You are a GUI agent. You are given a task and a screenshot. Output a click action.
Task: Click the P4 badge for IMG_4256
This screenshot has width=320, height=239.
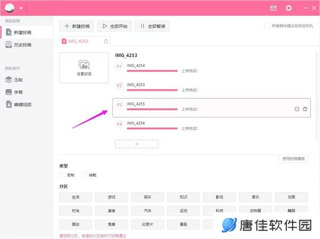[119, 124]
